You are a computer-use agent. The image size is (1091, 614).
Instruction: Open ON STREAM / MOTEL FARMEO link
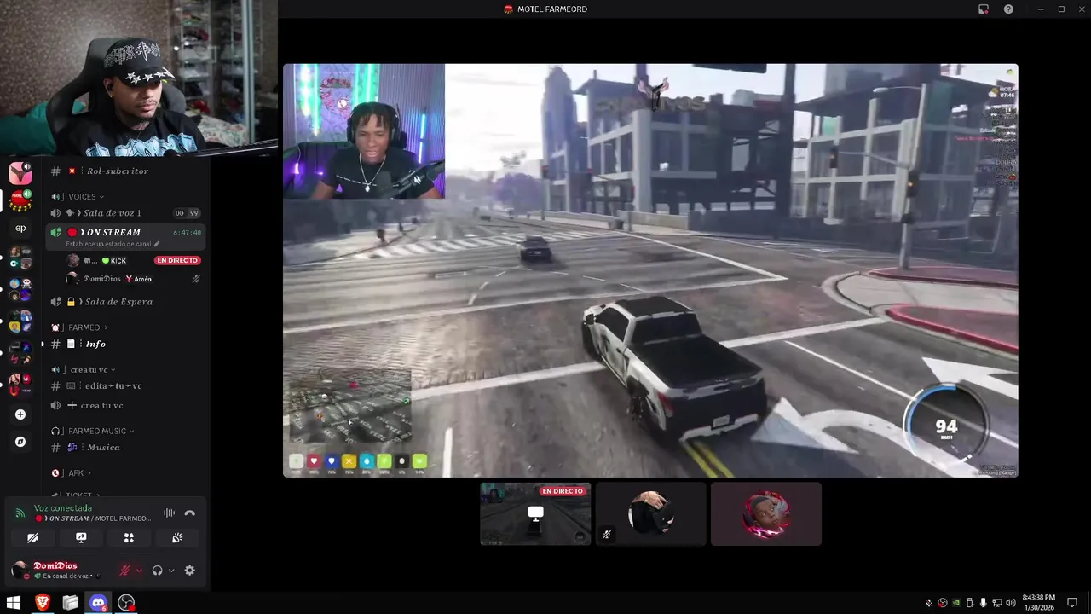95,518
